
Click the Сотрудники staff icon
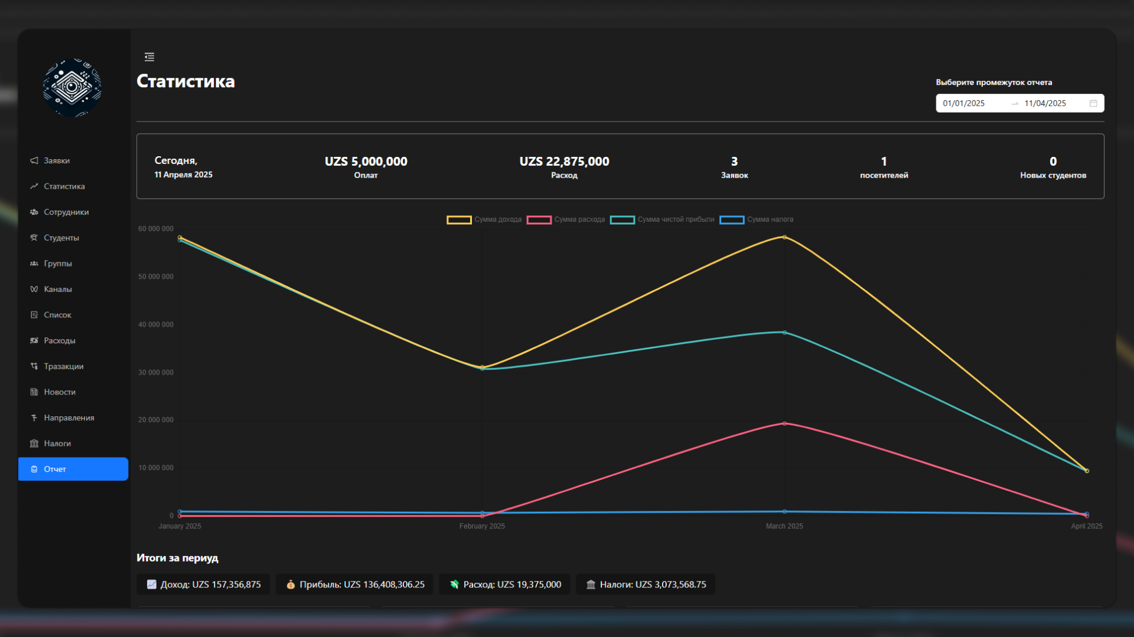coord(34,212)
